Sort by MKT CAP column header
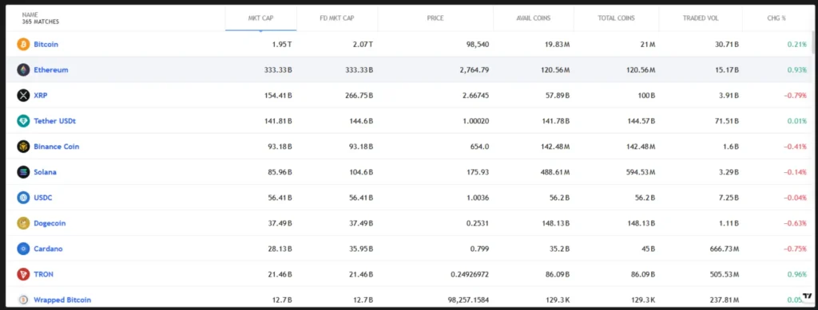 (261, 18)
